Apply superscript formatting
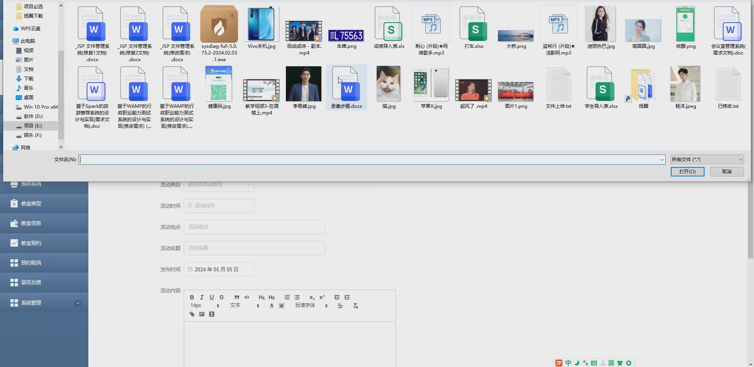 coord(322,297)
